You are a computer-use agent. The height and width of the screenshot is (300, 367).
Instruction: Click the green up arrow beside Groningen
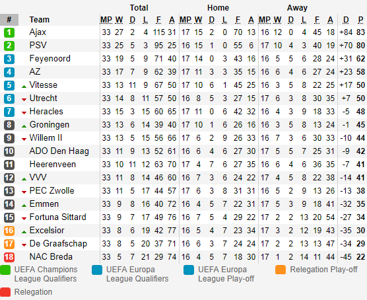pyautogui.click(x=24, y=126)
